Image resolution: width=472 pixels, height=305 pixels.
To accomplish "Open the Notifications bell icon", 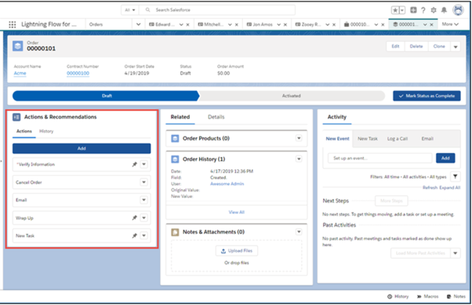I will coord(444,10).
